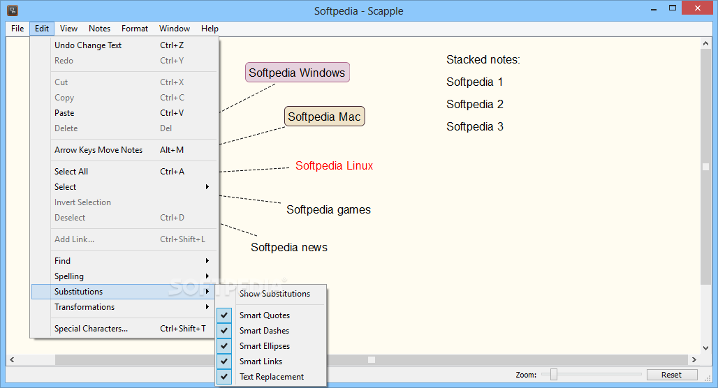Open the Window menu
This screenshot has height=388, width=718.
click(x=175, y=29)
